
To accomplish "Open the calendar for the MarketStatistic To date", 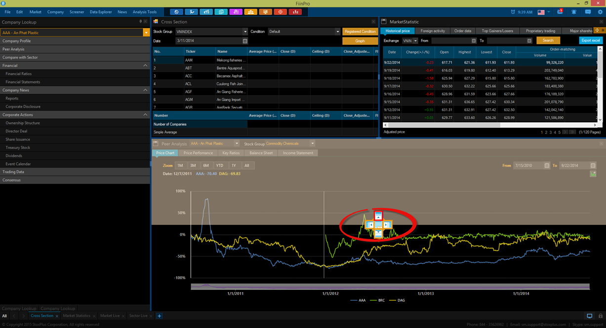I will click(529, 40).
